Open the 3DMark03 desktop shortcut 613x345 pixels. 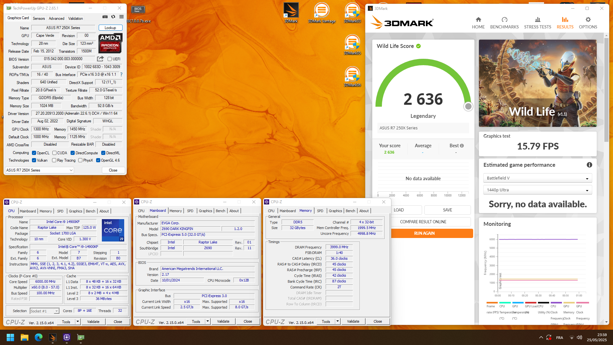click(352, 13)
